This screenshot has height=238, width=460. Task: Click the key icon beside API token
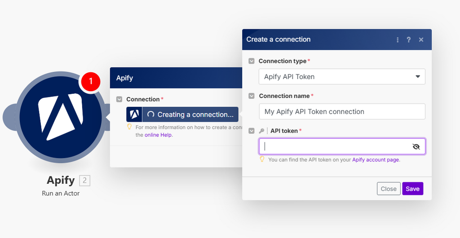[x=261, y=131]
